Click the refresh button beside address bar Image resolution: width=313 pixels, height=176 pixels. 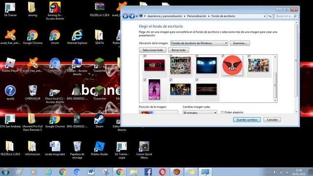[x=270, y=16]
